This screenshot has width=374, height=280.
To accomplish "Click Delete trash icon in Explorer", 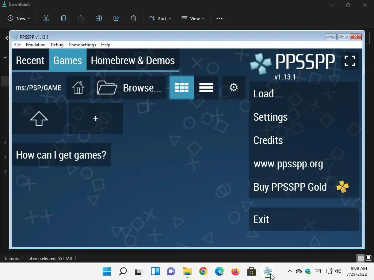I will (134, 18).
